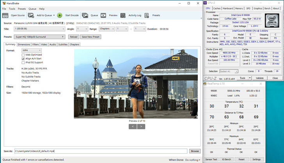The width and height of the screenshot is (284, 163).
Task: Open the CPU-Z Memory tab
Action: (x=239, y=8)
